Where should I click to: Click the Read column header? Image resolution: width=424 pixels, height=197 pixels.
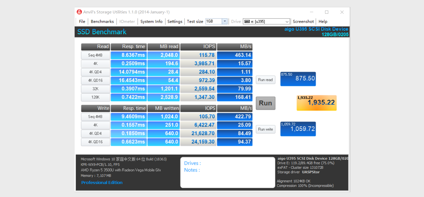pos(96,47)
